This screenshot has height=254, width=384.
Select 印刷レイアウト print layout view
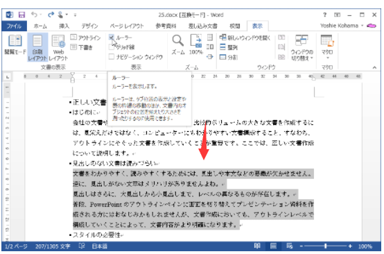37,48
